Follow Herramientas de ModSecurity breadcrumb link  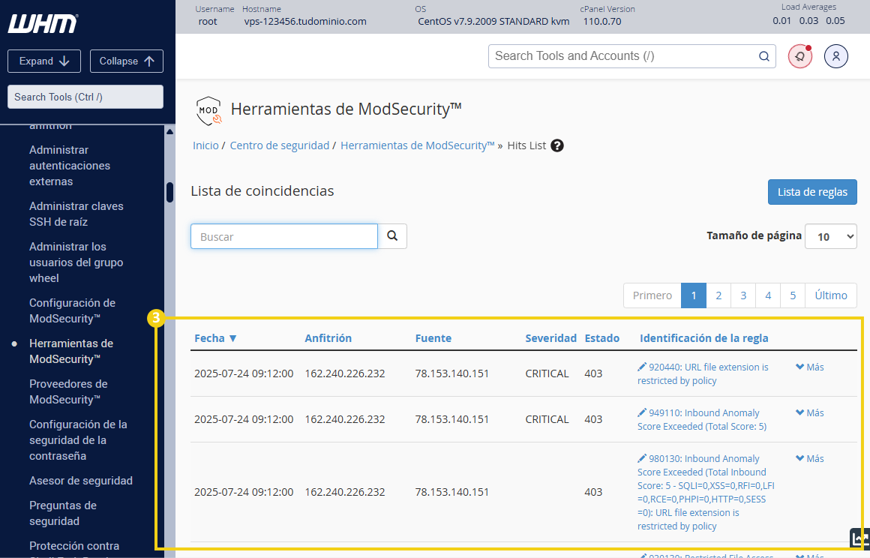417,145
